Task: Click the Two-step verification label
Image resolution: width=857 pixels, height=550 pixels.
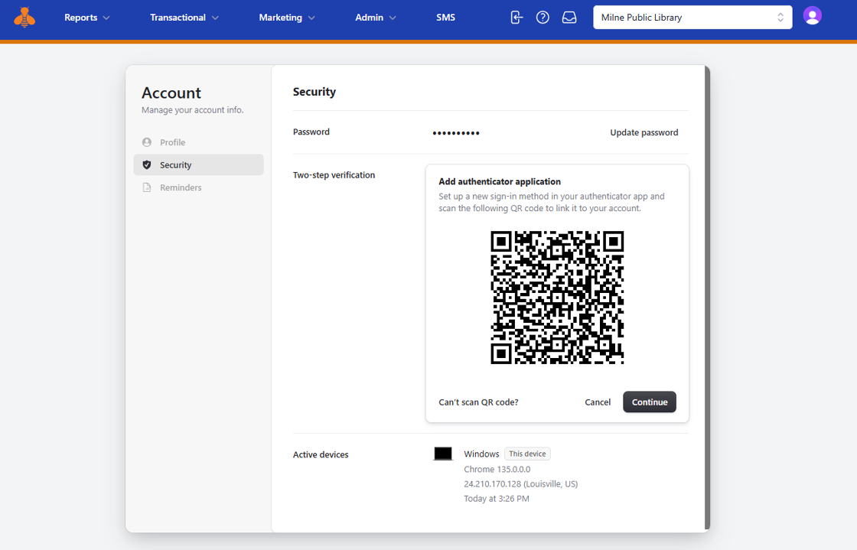Action: coord(334,174)
